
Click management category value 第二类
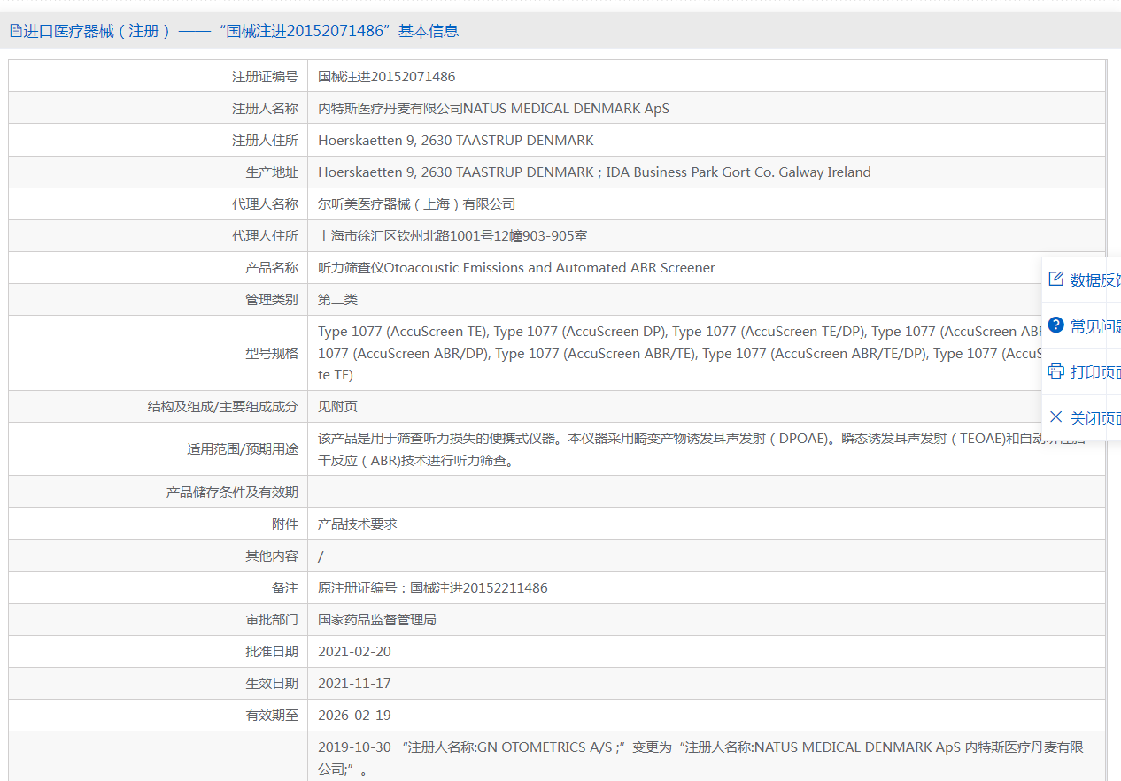(x=338, y=300)
